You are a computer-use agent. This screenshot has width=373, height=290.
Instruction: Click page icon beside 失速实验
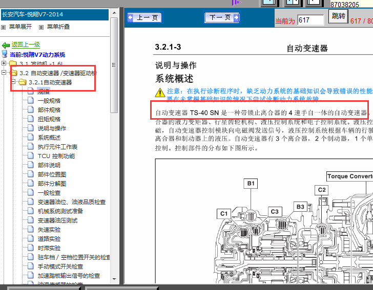pyautogui.click(x=31, y=229)
